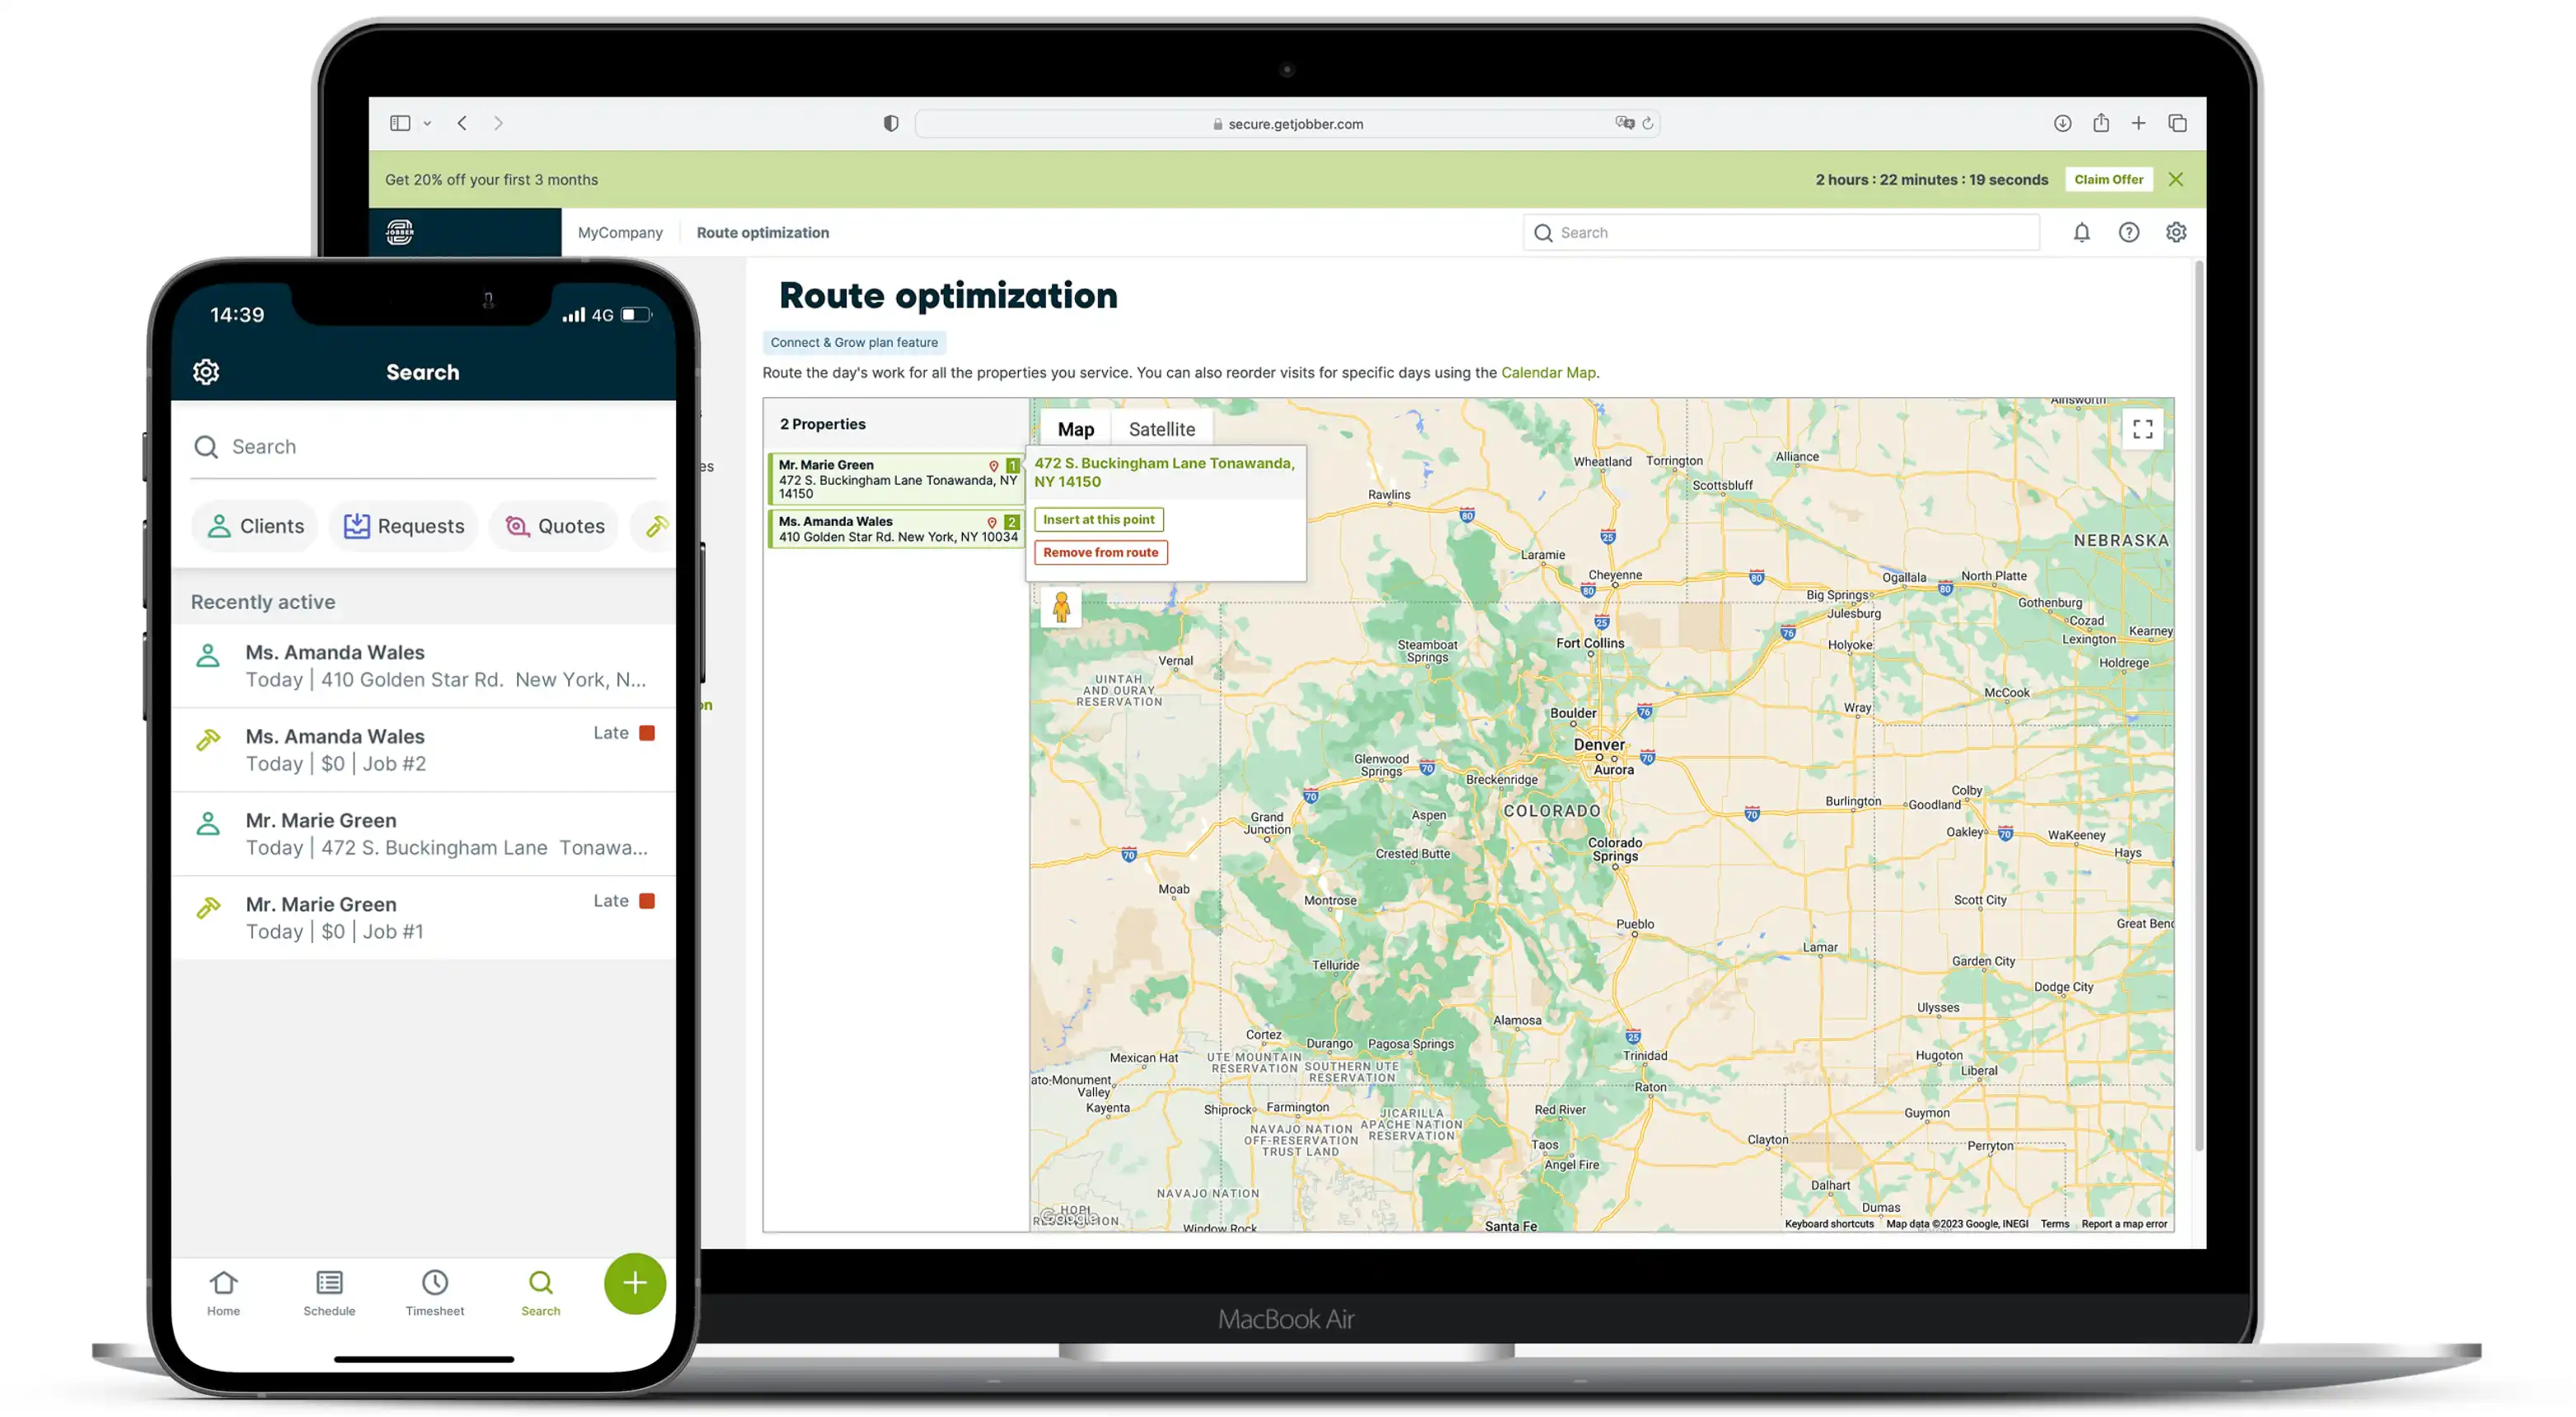2576x1417 pixels.
Task: Tap the phone Search input field
Action: (424, 446)
